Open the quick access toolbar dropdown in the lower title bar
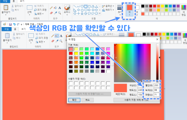Image resolution: width=187 pixels, height=120 pixels. (x=22, y=25)
